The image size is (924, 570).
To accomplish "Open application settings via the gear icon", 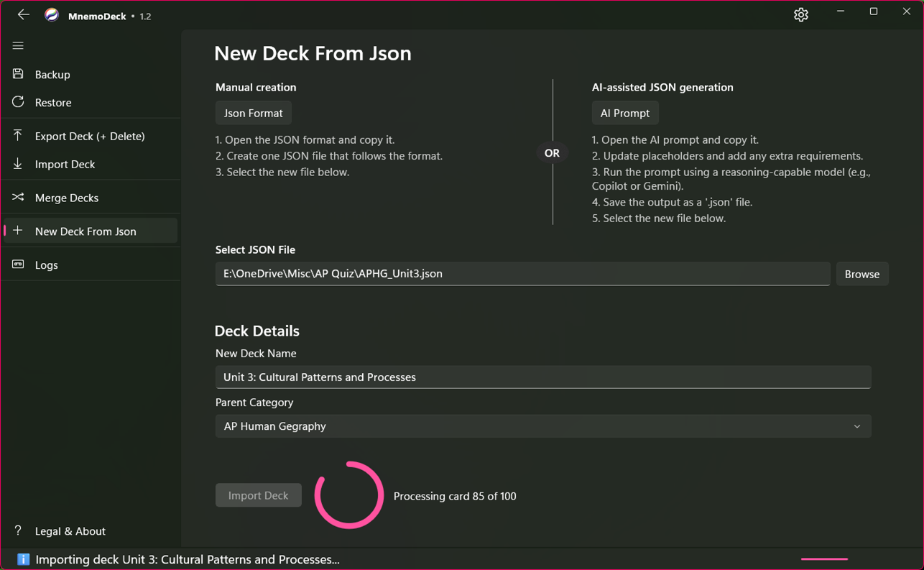I will point(800,14).
